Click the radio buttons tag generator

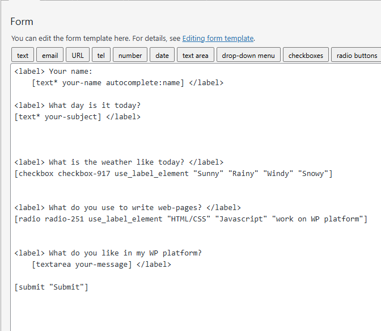pyautogui.click(x=357, y=55)
